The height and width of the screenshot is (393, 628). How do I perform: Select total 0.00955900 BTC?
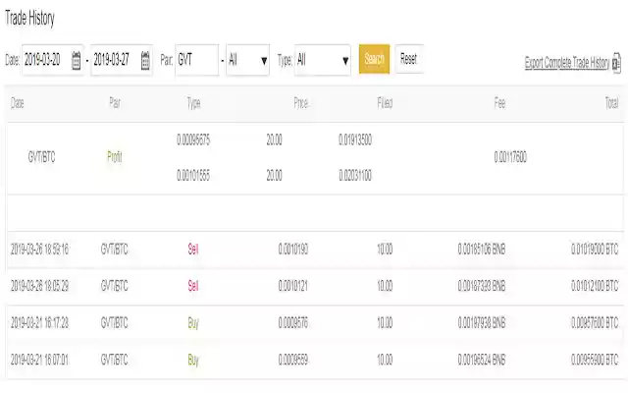pos(595,360)
